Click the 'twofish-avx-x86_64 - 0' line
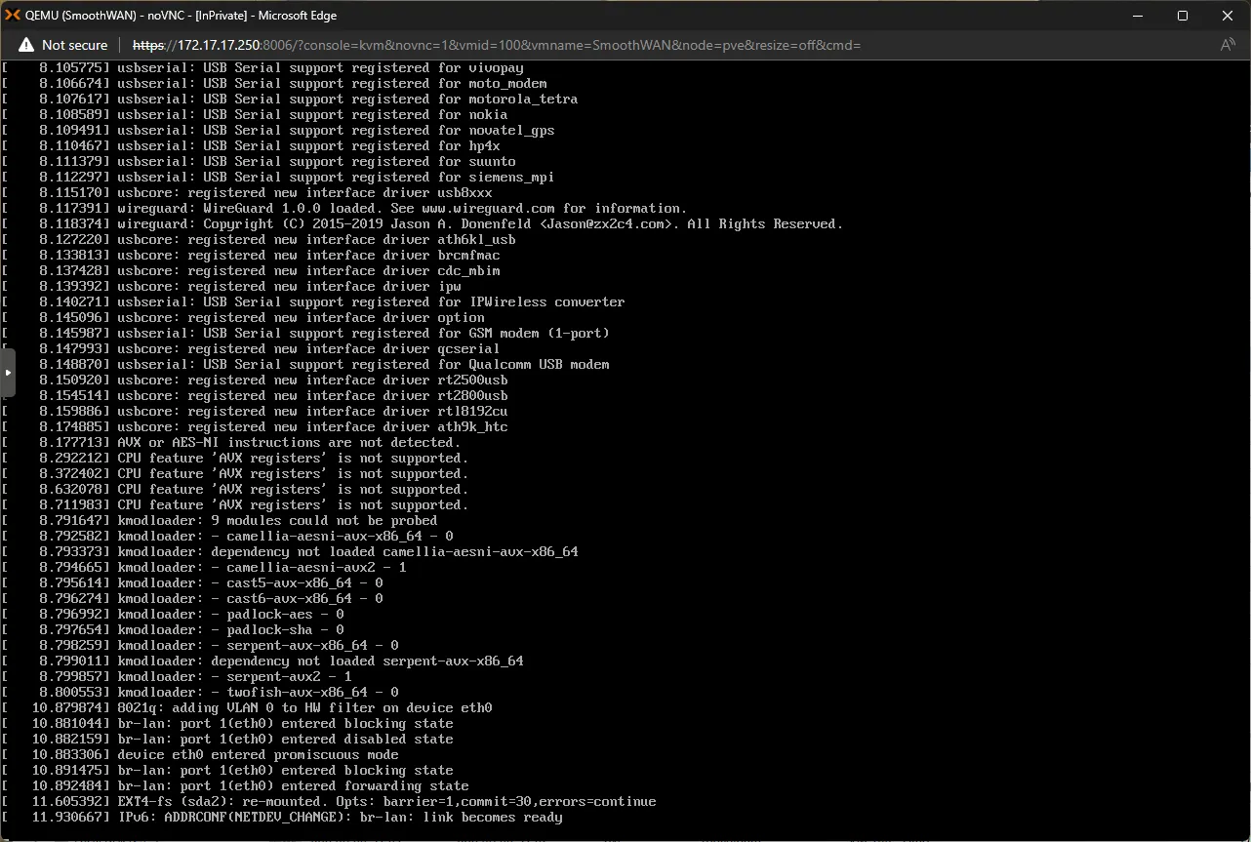1251x842 pixels. coord(200,693)
